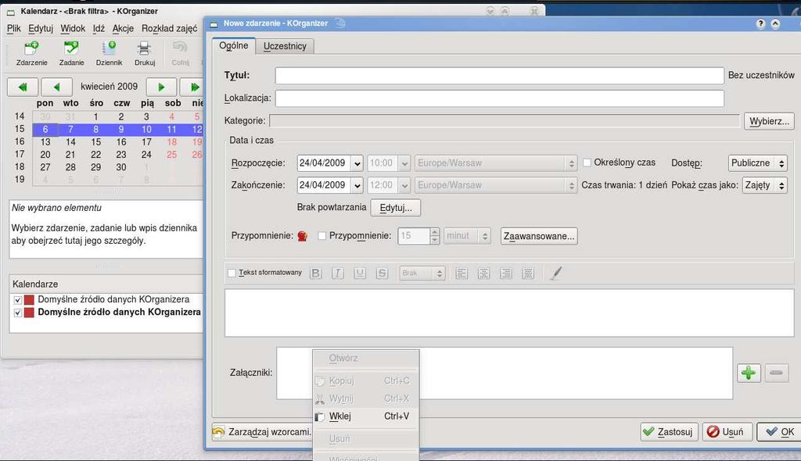Click the OK button
The image size is (801, 461).
[x=780, y=432]
